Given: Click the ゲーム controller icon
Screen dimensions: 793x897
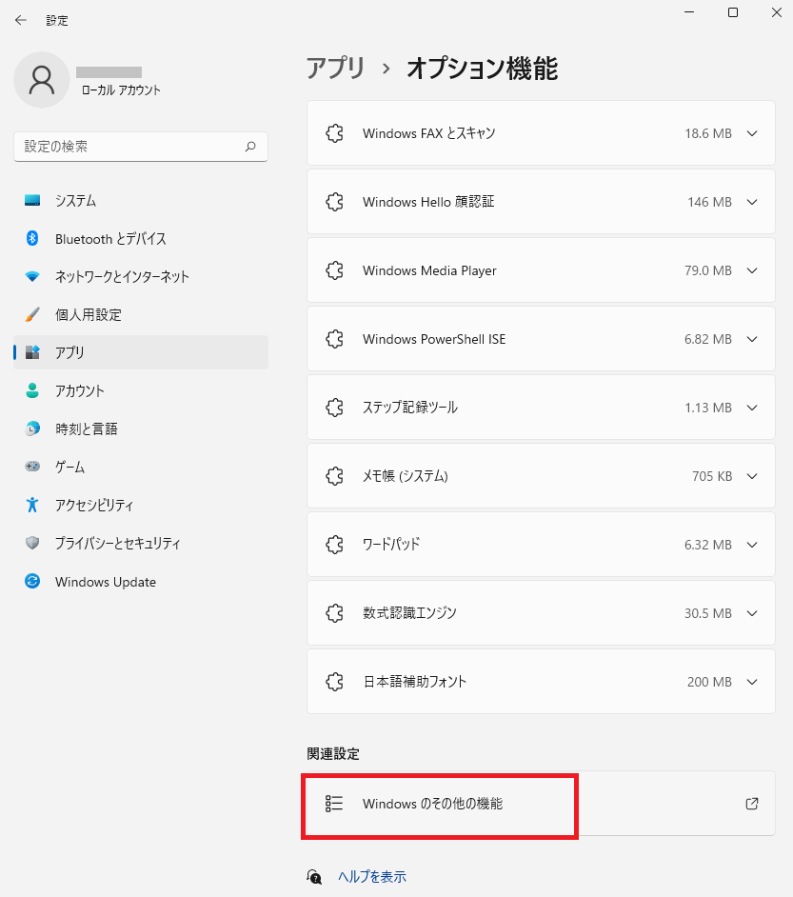Looking at the screenshot, I should 32,467.
